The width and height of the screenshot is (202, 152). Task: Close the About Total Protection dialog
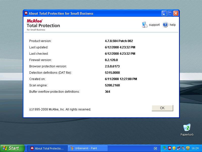(x=176, y=13)
